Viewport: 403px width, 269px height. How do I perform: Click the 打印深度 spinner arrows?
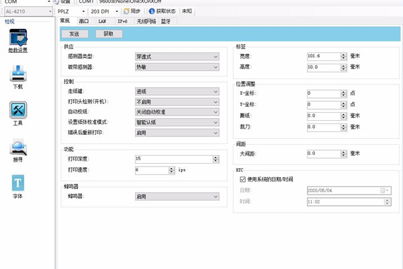[x=216, y=159]
